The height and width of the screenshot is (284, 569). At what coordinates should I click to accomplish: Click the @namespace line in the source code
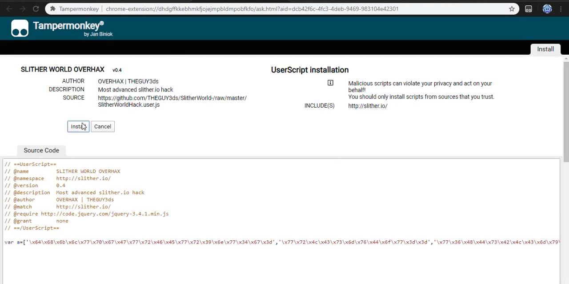tap(57, 178)
